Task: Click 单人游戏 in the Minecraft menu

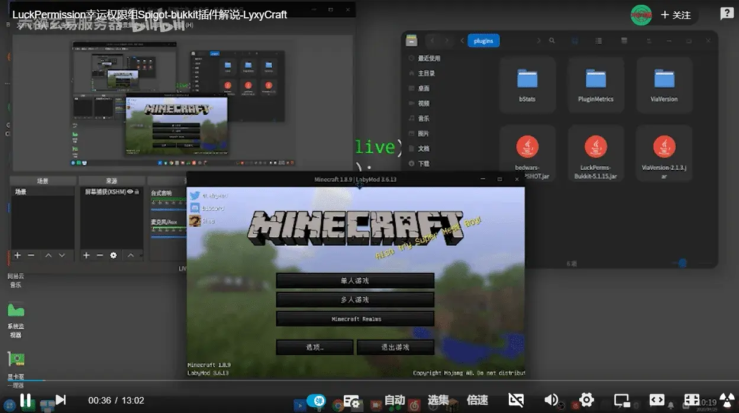Action: tap(355, 280)
